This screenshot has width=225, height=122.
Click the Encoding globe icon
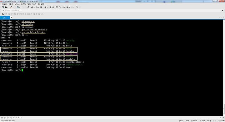pos(41,7)
